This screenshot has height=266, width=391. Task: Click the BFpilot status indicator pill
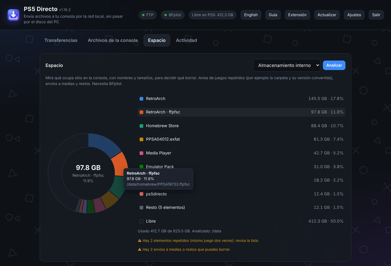[173, 15]
